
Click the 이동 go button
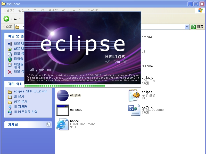click(197, 27)
